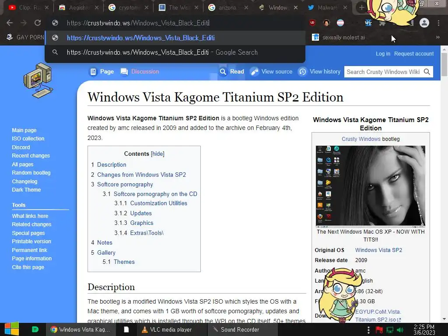Open Recent changes sidebar link

(x=31, y=156)
